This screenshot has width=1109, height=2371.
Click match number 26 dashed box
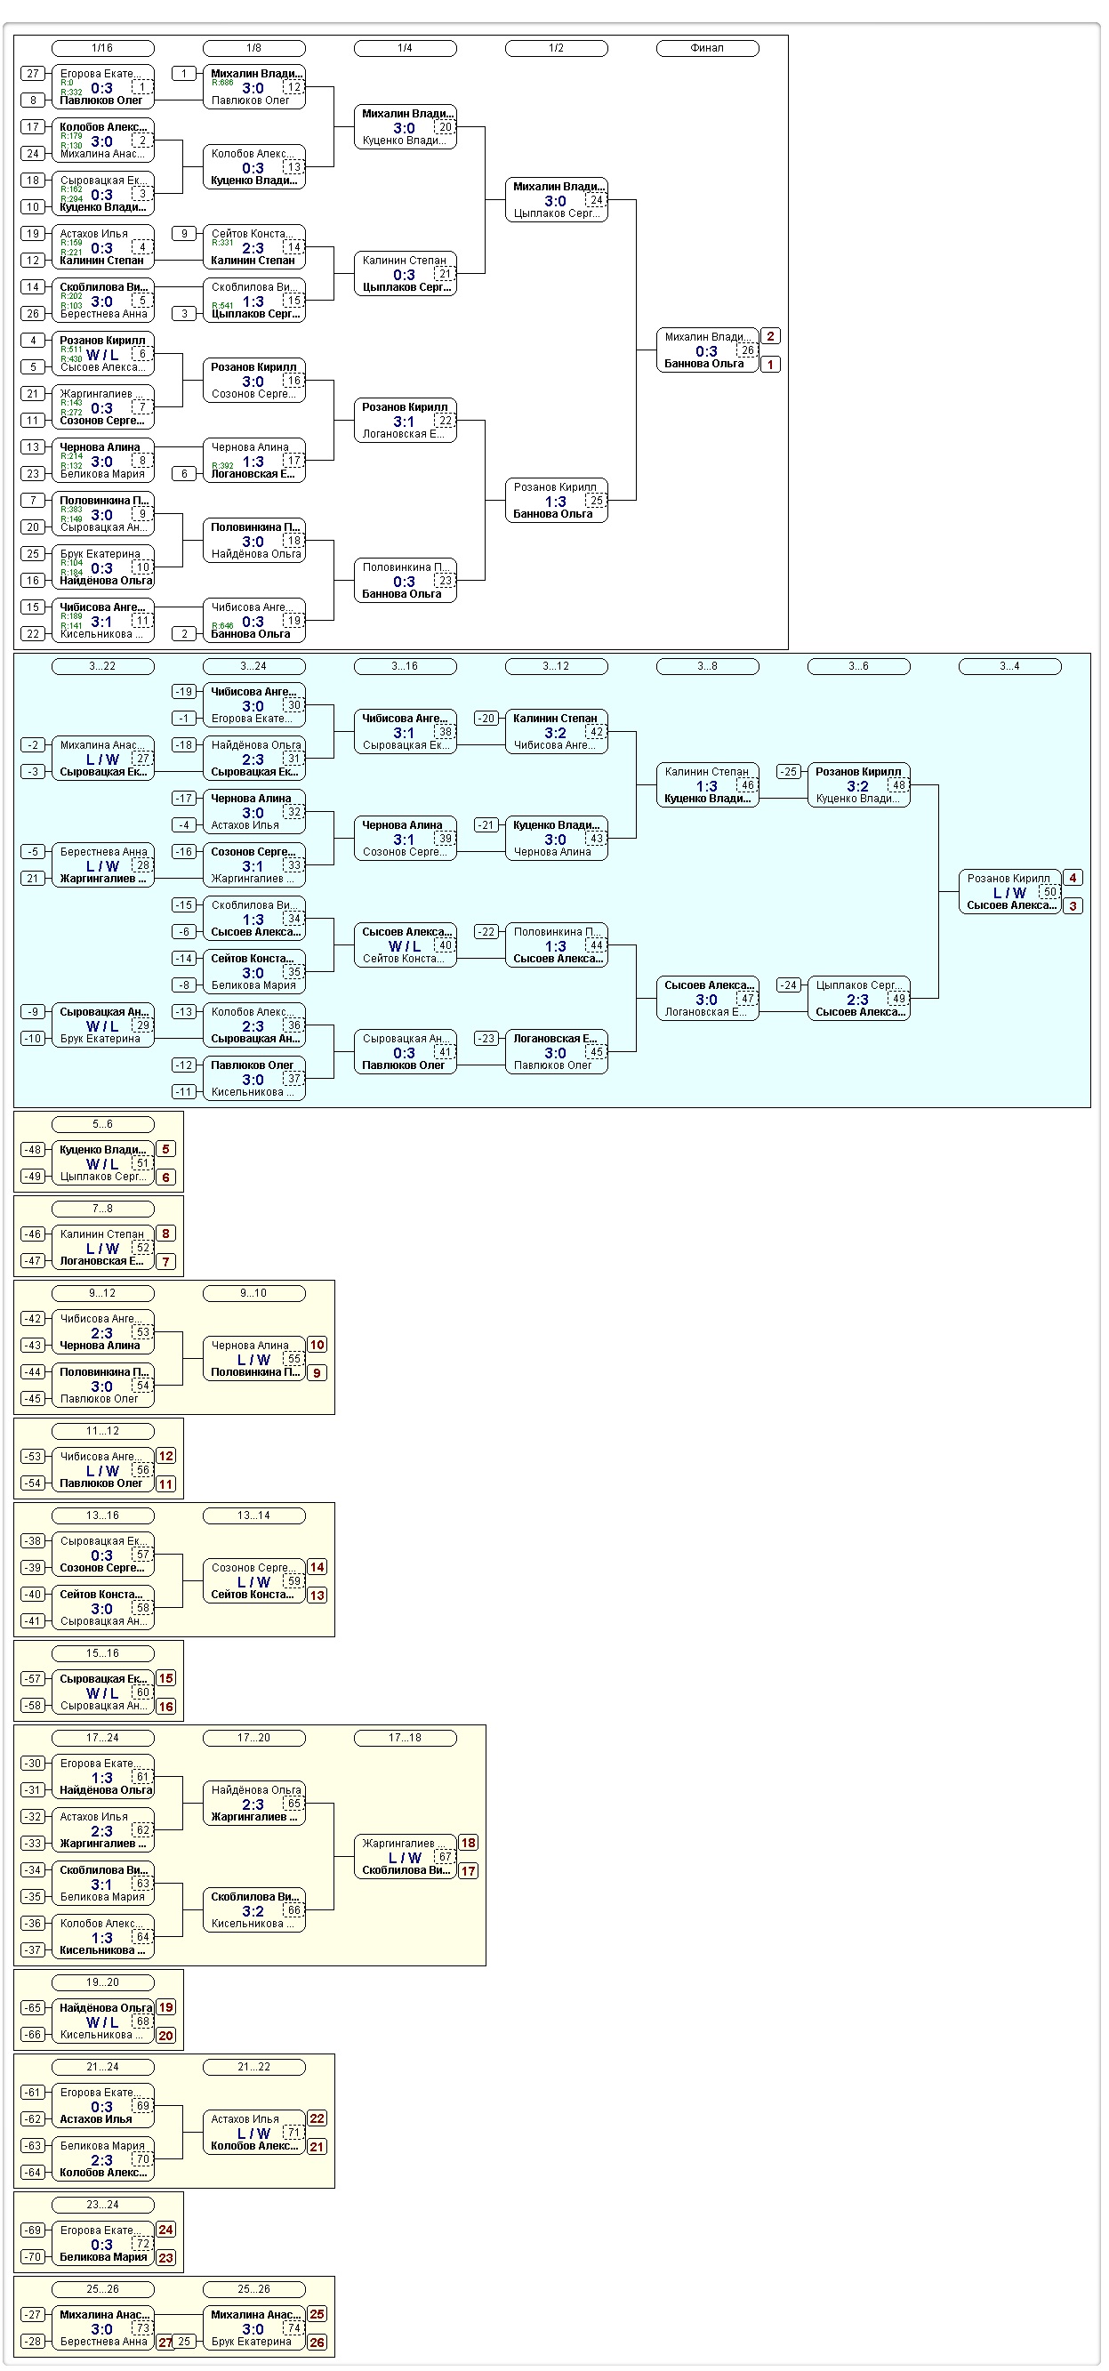[x=747, y=350]
